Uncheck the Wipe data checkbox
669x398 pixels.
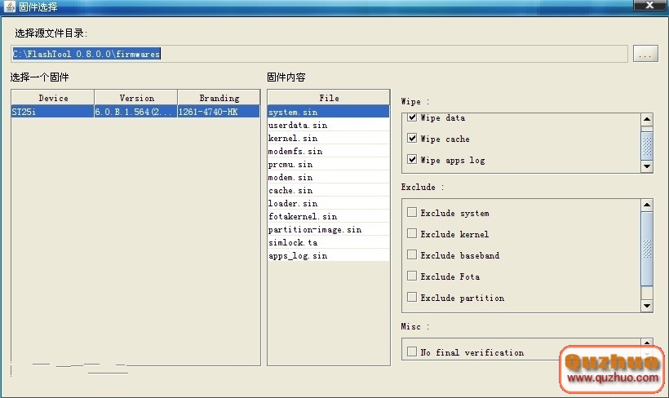coord(412,118)
